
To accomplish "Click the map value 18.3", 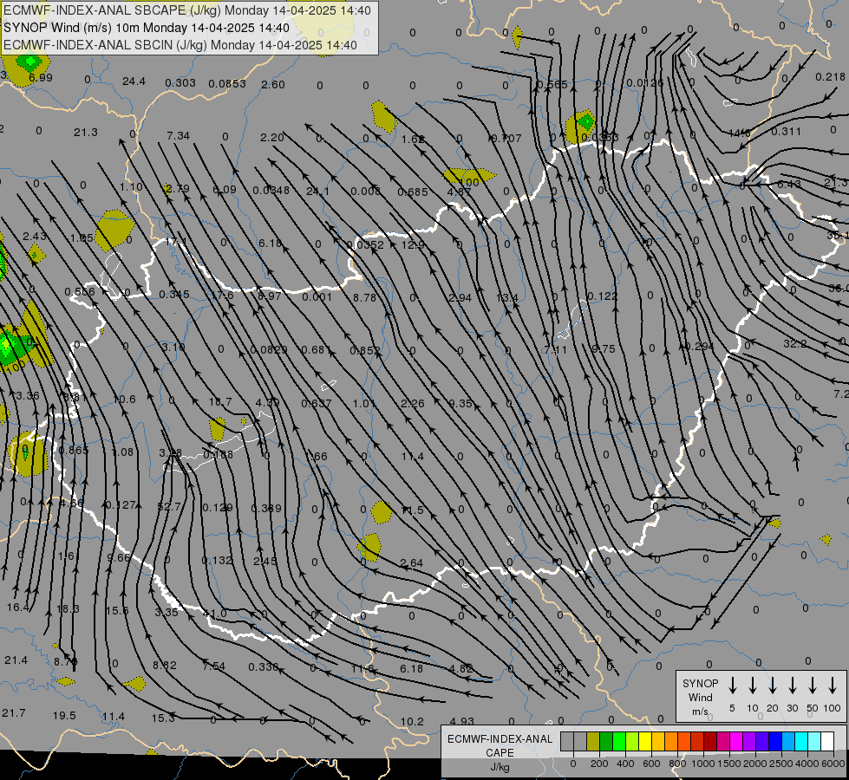I will pyautogui.click(x=68, y=609).
